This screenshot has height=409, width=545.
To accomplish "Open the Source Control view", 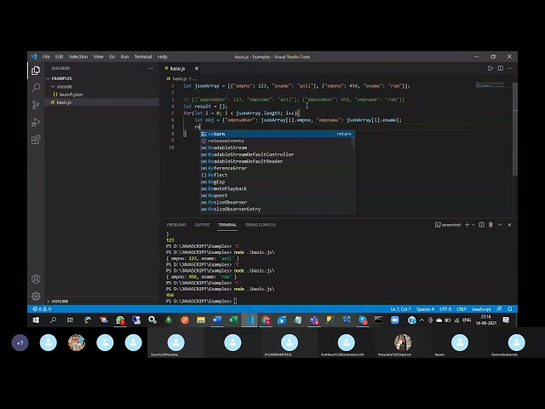I will click(36, 105).
